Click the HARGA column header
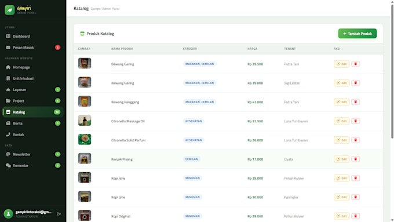 click(252, 49)
